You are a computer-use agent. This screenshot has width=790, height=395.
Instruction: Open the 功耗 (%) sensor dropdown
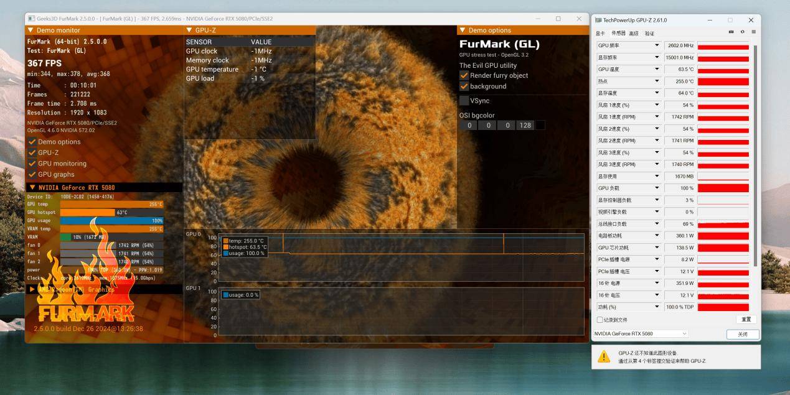click(657, 307)
